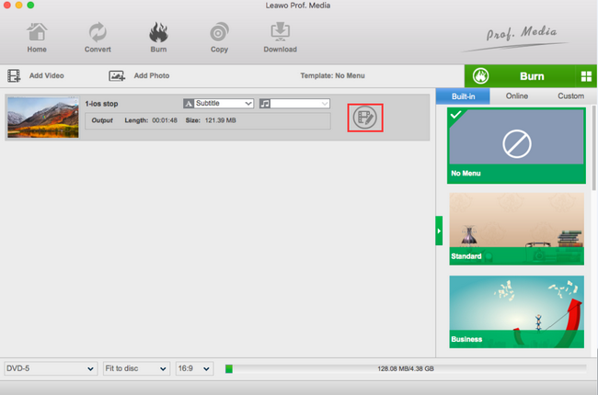Click the macOS red close window button
Viewport: 598px width, 395px height.
click(6, 5)
